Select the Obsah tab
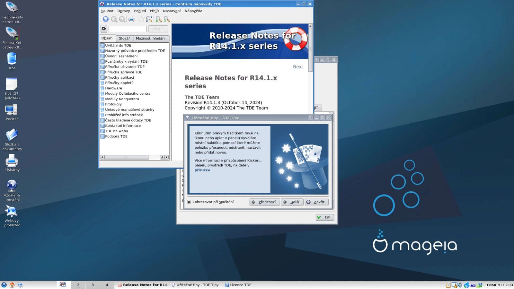 coord(107,38)
